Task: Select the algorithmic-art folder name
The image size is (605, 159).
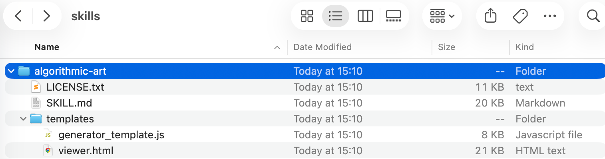Action: [x=70, y=71]
